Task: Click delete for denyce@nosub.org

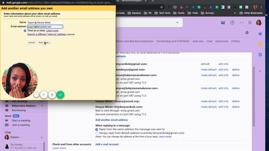Action: click(x=236, y=102)
